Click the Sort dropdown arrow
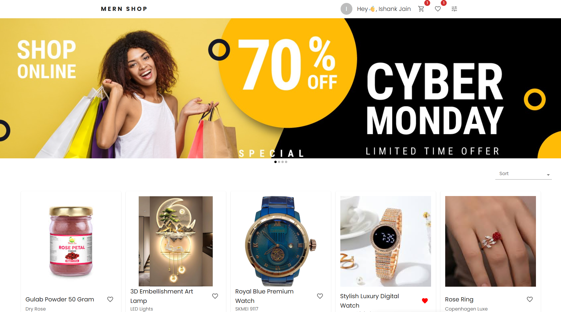 548,175
